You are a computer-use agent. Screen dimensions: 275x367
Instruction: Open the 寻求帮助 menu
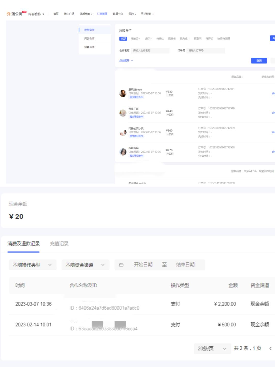tap(147, 14)
